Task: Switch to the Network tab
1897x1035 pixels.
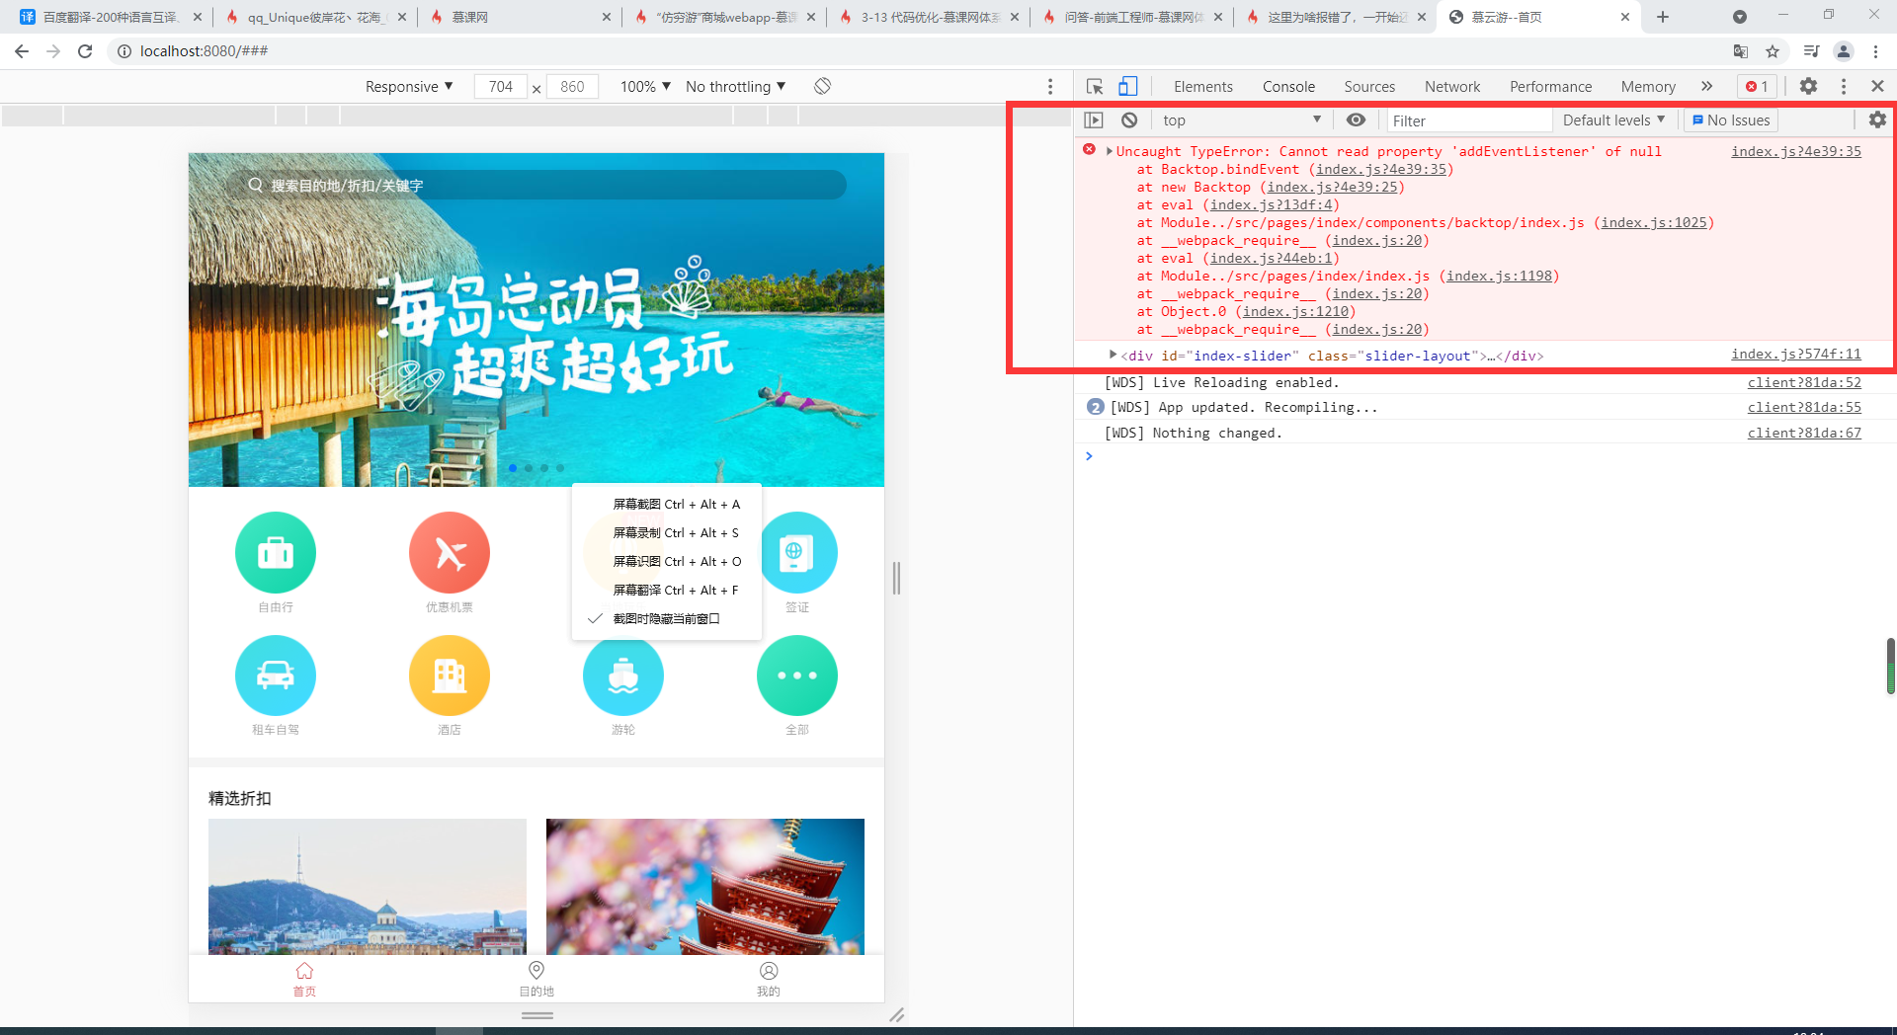Action: (x=1452, y=87)
